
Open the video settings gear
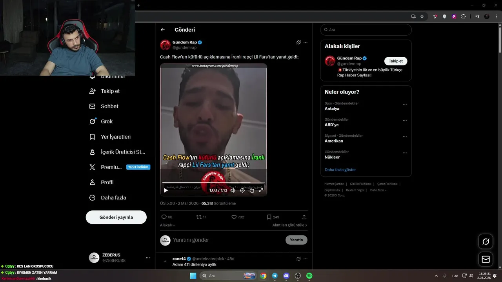click(242, 190)
